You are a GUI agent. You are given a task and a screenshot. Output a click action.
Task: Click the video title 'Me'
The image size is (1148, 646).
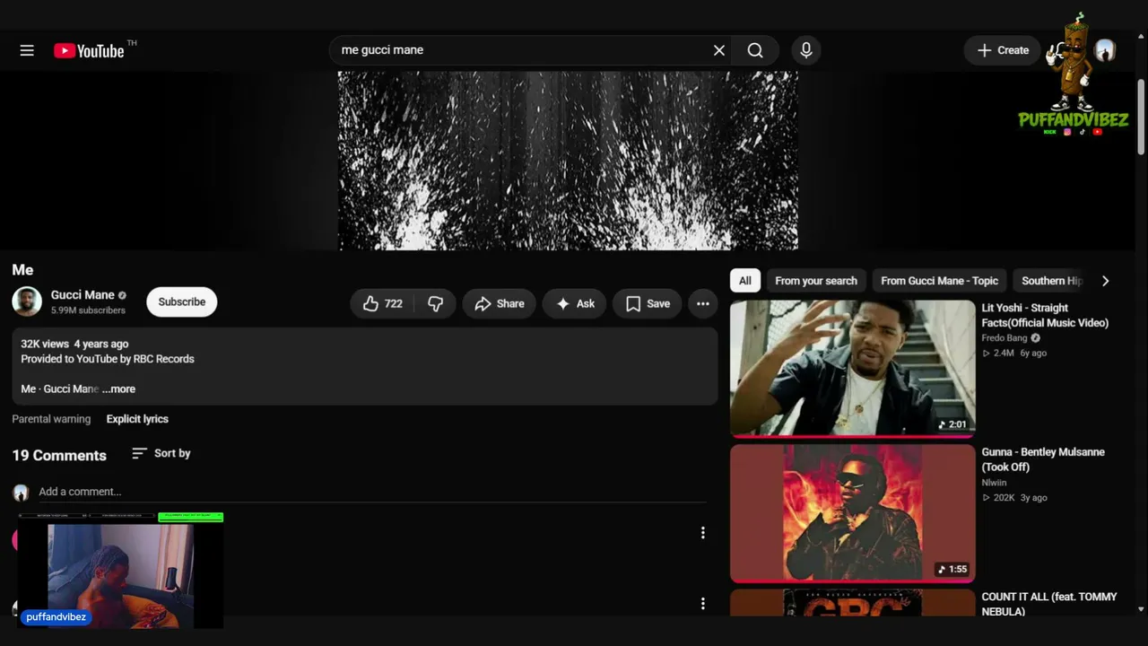tap(22, 270)
